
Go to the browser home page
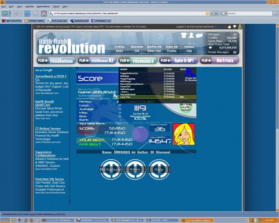(x=44, y=13)
